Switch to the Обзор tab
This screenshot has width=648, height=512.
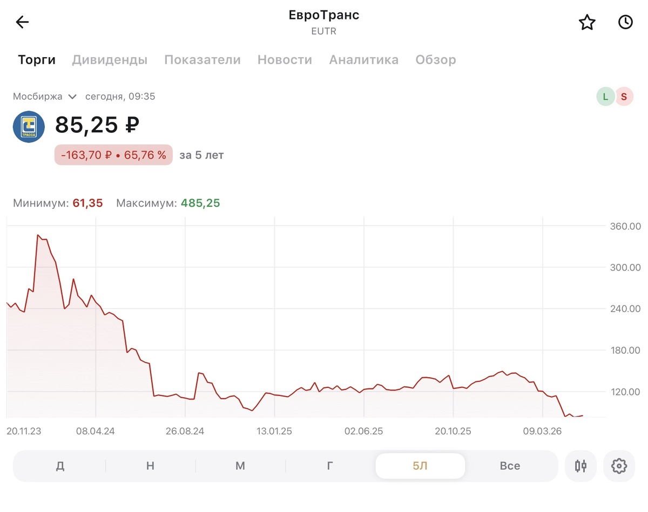(436, 60)
